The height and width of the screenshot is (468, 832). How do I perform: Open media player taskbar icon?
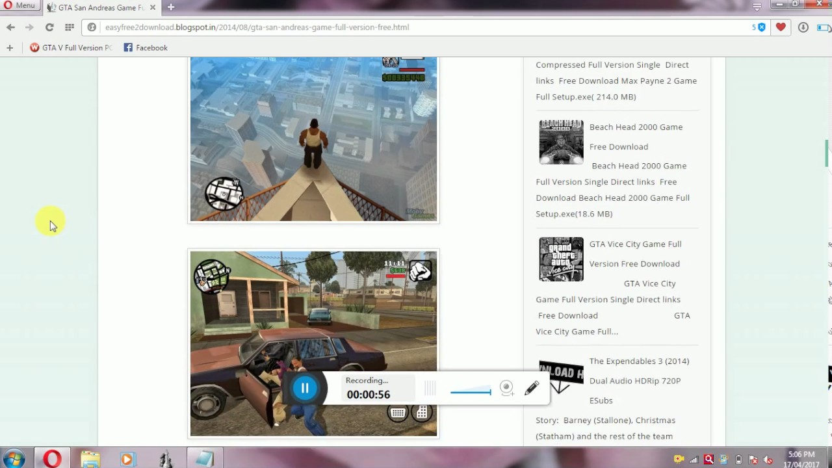tap(127, 459)
